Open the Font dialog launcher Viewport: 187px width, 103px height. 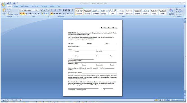click(48, 17)
